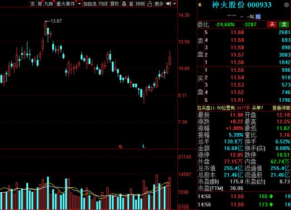Click the 叠 overlay button
This screenshot has width=291, height=210.
(x=124, y=4)
